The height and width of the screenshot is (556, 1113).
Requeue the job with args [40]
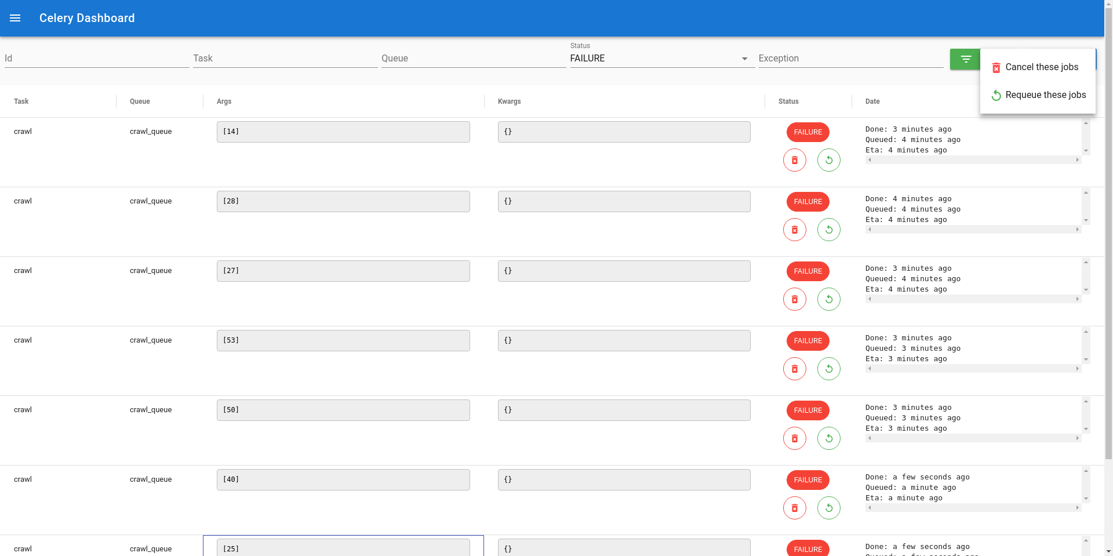(828, 508)
